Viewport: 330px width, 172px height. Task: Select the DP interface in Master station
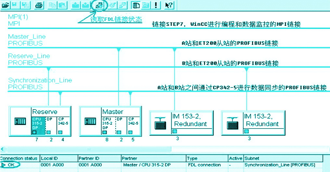click(x=121, y=126)
